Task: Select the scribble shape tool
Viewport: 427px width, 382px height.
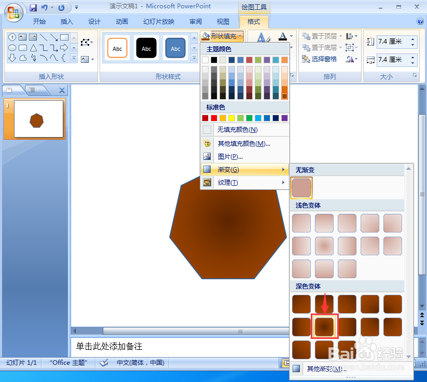Action: click(x=33, y=58)
